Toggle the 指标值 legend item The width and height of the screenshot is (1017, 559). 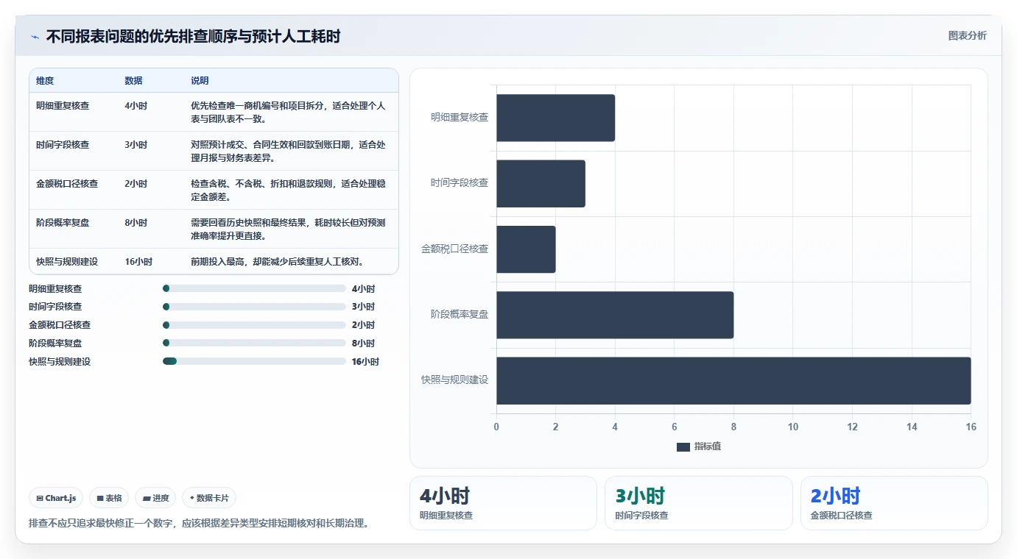[x=699, y=446]
